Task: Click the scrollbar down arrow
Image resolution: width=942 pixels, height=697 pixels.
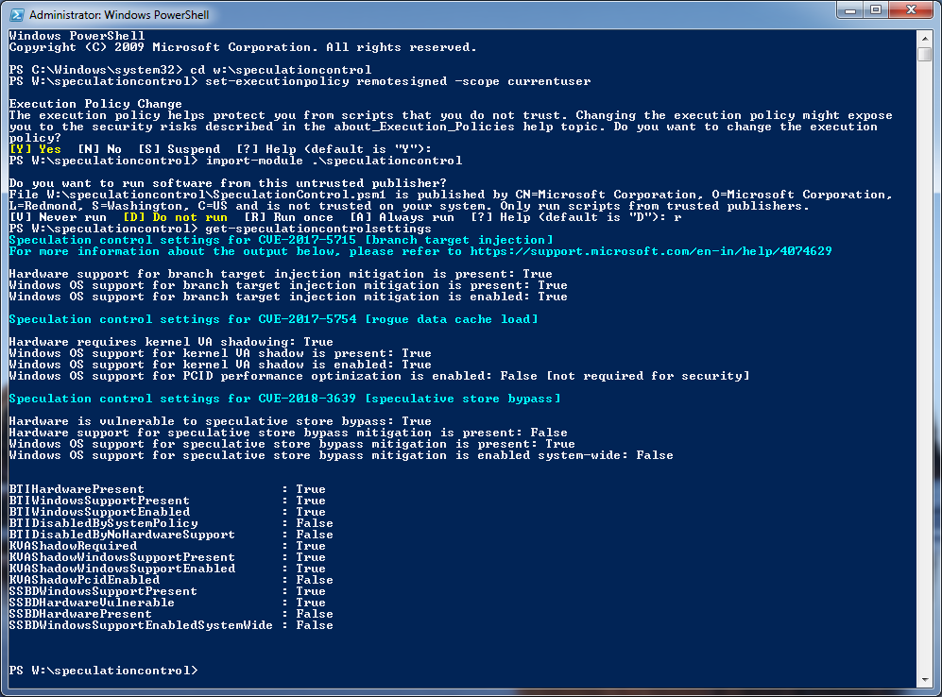Action: pos(925,680)
